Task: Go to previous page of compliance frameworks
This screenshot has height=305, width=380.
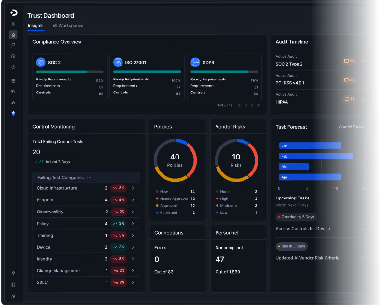Action: (246, 106)
